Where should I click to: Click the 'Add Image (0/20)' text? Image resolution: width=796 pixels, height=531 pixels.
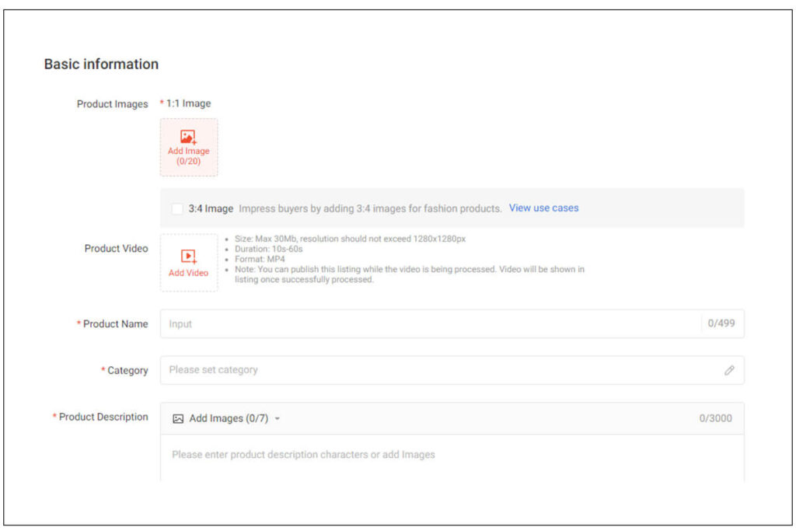coord(189,155)
